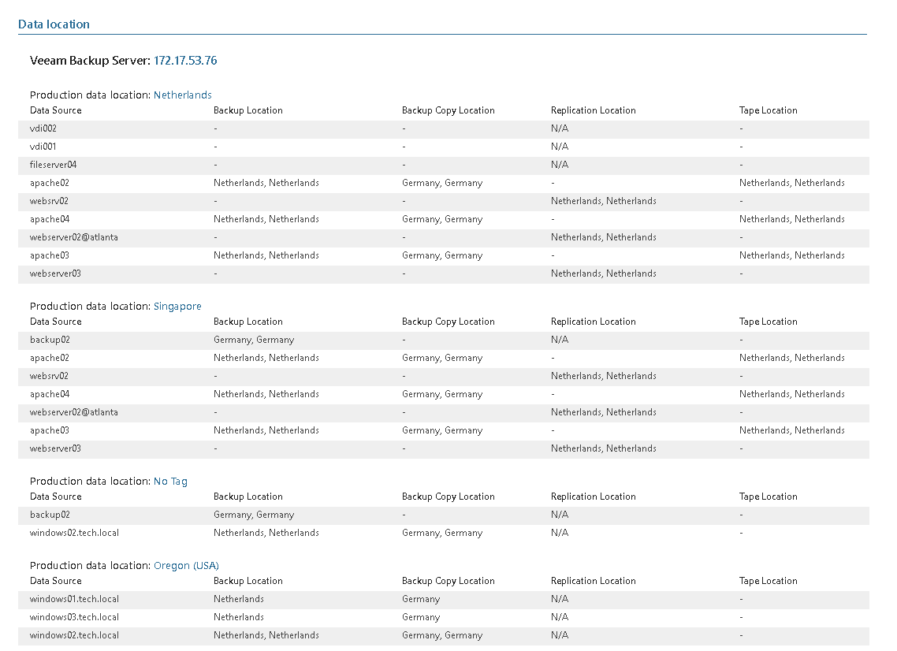This screenshot has height=651, width=897.
Task: Select windows02.tech.local in the No Tag table
Action: [74, 533]
